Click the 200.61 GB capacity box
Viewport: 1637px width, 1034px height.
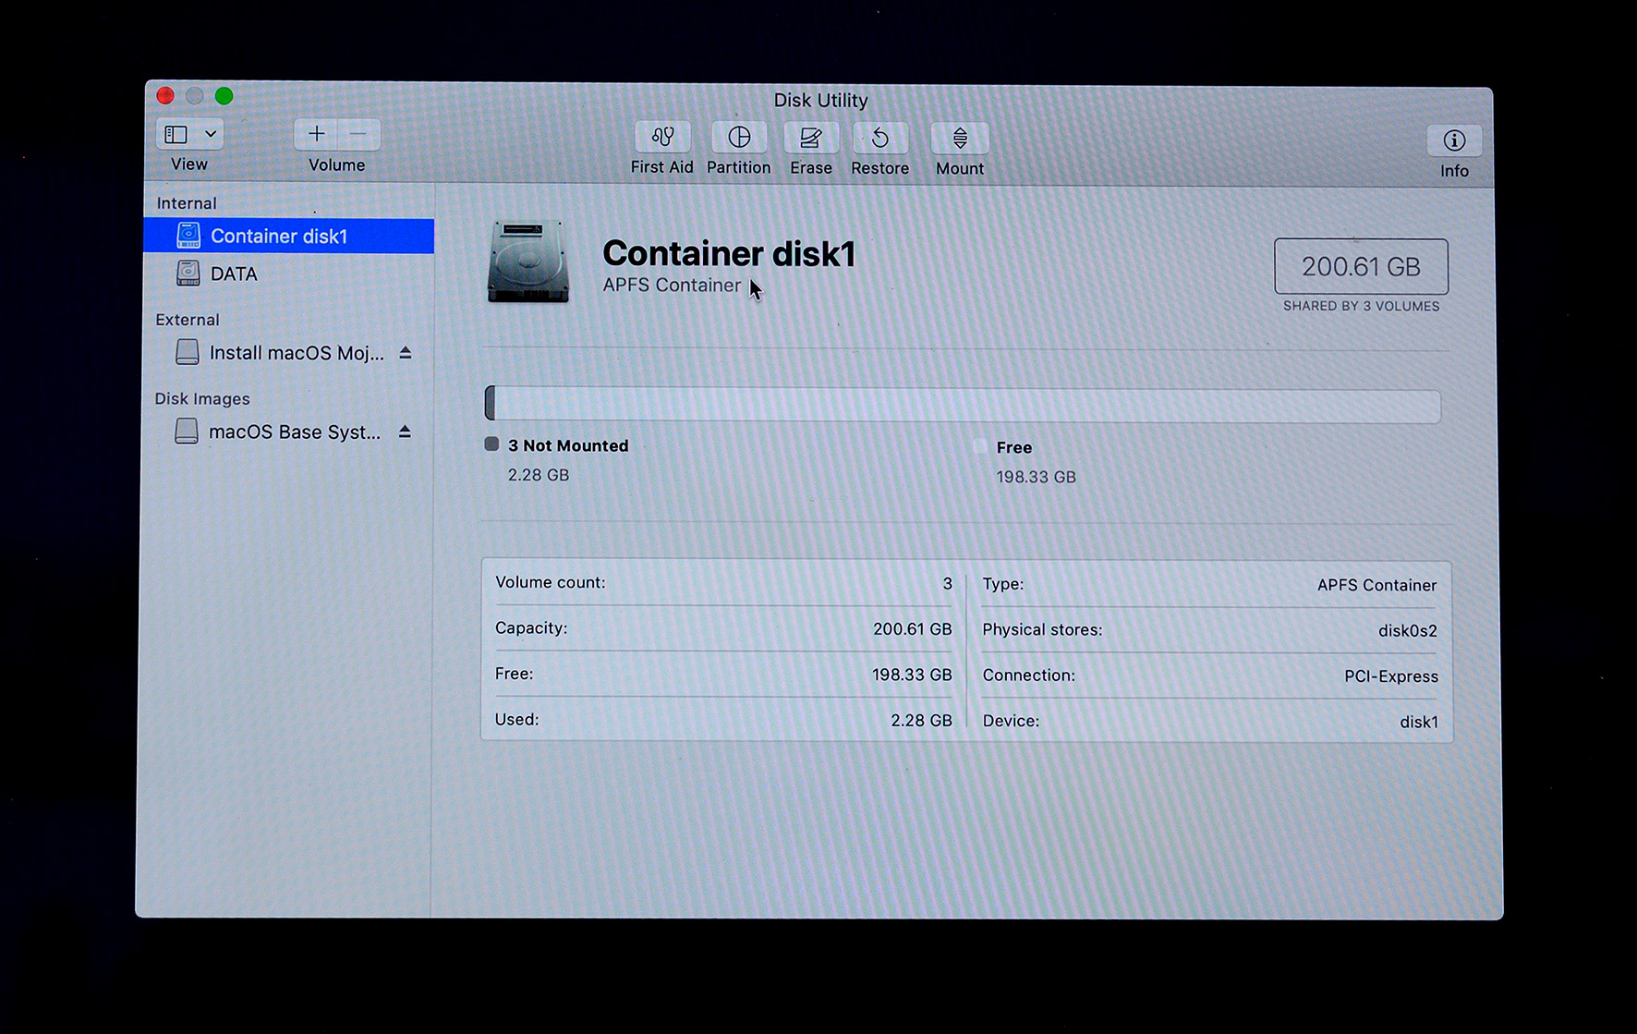pyautogui.click(x=1360, y=267)
